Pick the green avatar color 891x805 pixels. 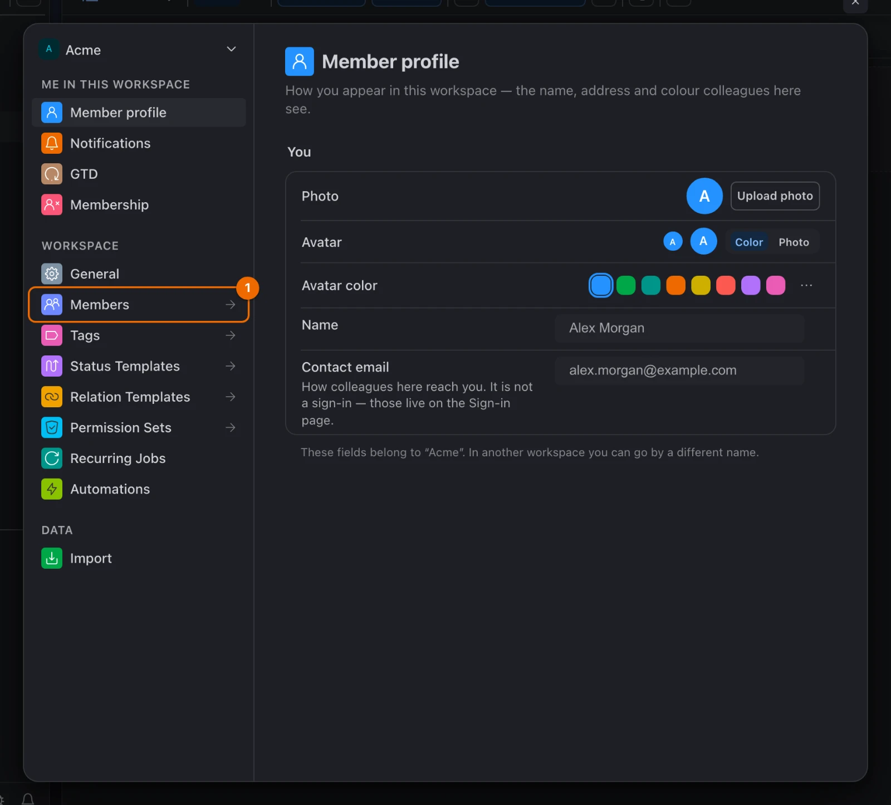(626, 285)
